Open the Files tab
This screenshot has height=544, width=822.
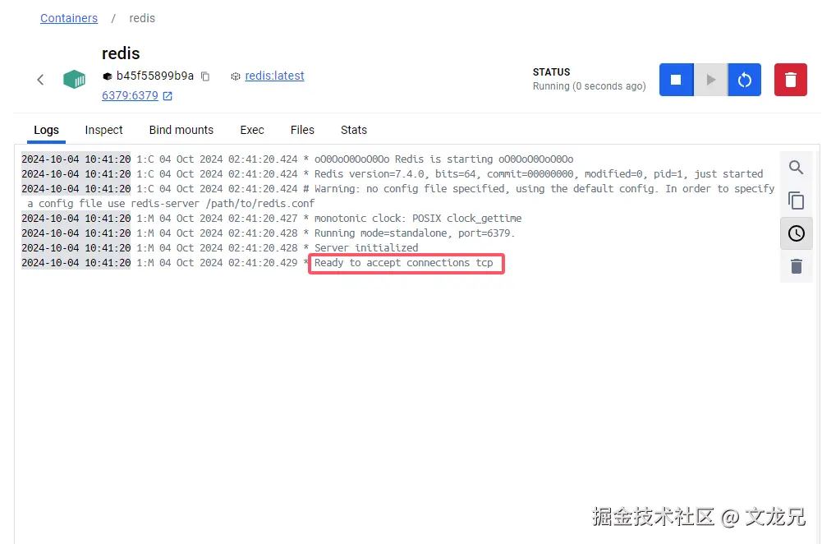(302, 130)
